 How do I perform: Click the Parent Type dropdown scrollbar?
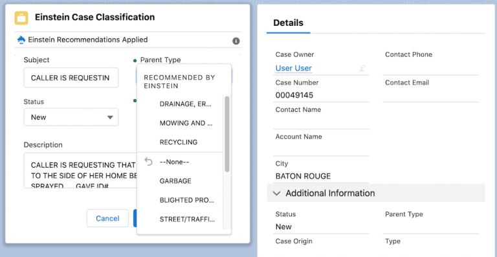pyautogui.click(x=227, y=135)
